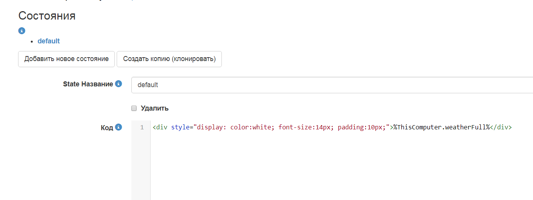Tick the Удалить checkbox

click(x=134, y=108)
